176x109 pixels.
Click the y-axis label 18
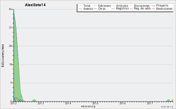tap(10, 65)
